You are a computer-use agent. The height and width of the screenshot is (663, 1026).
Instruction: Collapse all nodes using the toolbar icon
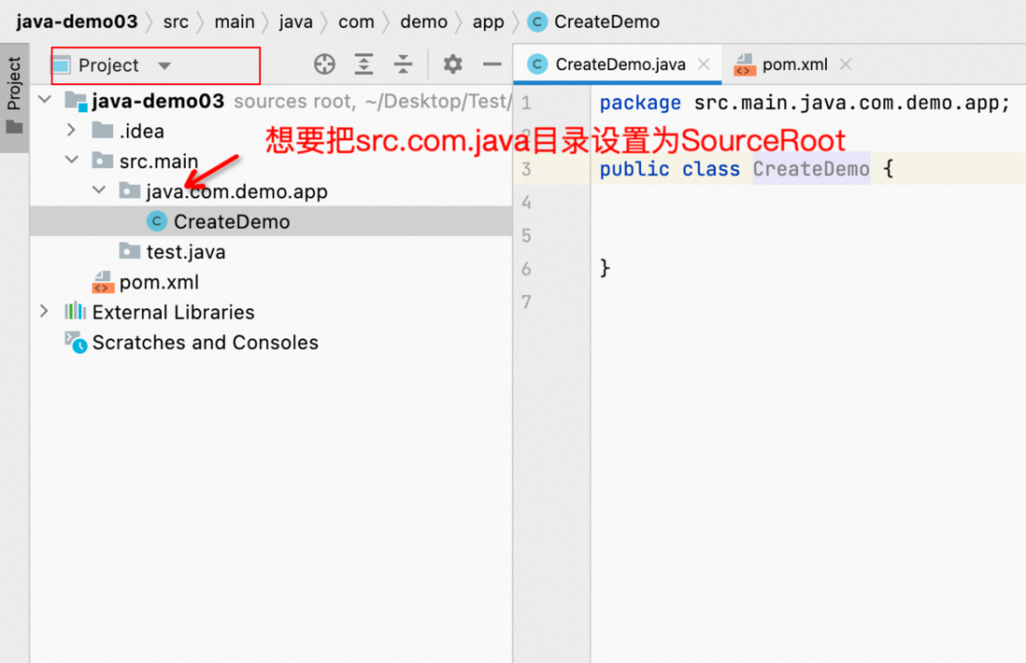click(404, 63)
